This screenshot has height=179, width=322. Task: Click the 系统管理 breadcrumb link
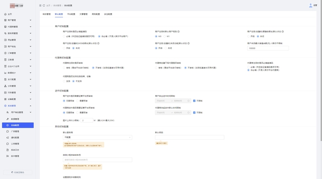tap(57, 6)
